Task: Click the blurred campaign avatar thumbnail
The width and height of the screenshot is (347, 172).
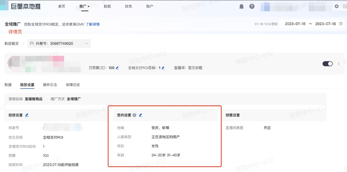Action: tap(14, 64)
